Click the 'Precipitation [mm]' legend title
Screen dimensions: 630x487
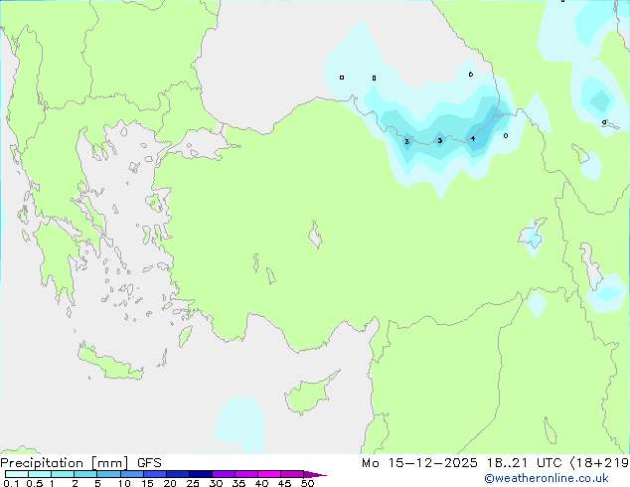[65, 463]
